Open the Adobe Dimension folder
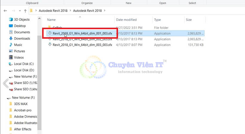The image size is (245, 134). pos(26,116)
